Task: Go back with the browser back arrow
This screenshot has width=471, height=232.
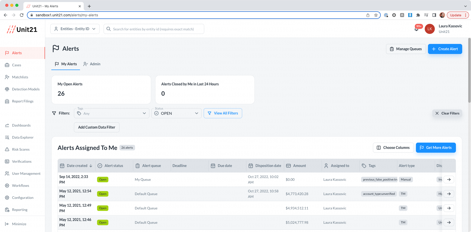Action: [6, 15]
